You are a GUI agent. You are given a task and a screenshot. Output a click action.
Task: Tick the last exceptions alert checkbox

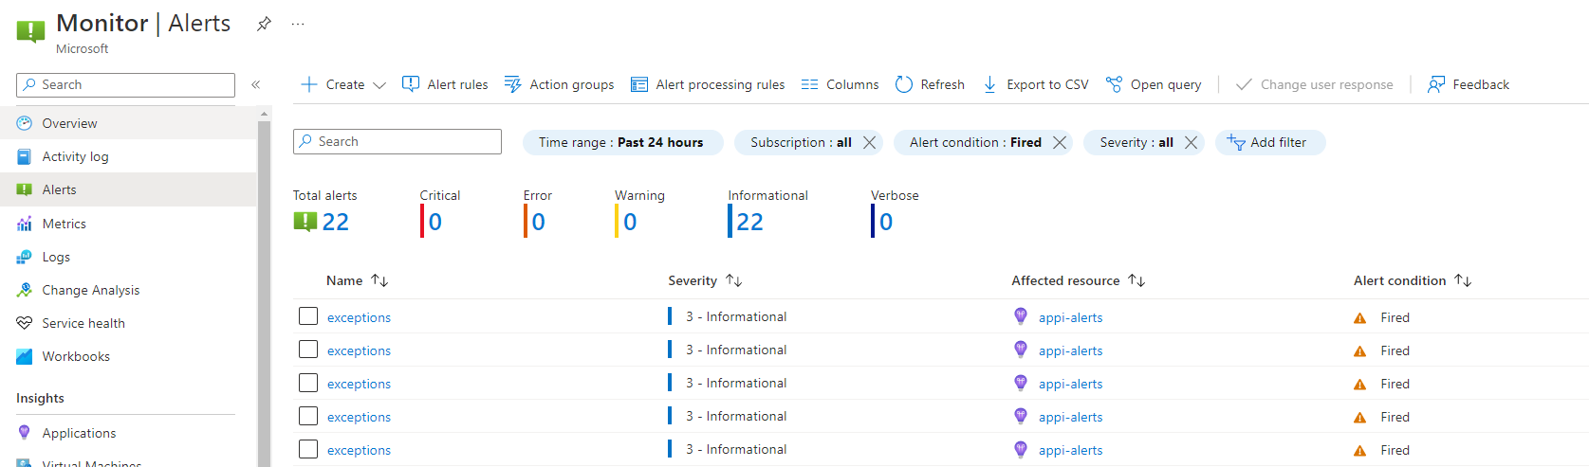click(x=308, y=449)
